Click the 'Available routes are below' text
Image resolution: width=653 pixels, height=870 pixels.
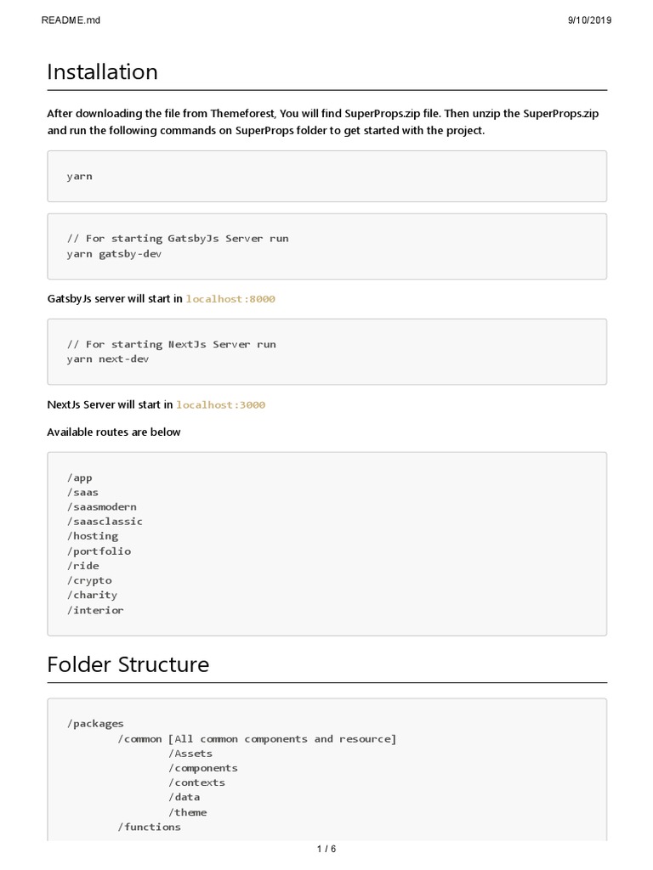pyautogui.click(x=114, y=432)
